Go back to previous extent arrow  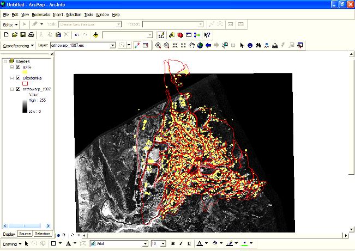(x=208, y=45)
